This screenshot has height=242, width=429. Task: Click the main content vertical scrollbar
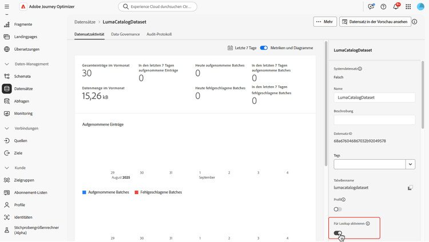[326, 104]
